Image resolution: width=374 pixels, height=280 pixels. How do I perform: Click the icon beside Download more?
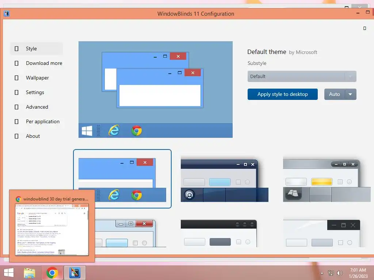click(x=16, y=63)
